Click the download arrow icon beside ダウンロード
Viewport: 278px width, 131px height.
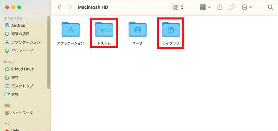click(7, 51)
